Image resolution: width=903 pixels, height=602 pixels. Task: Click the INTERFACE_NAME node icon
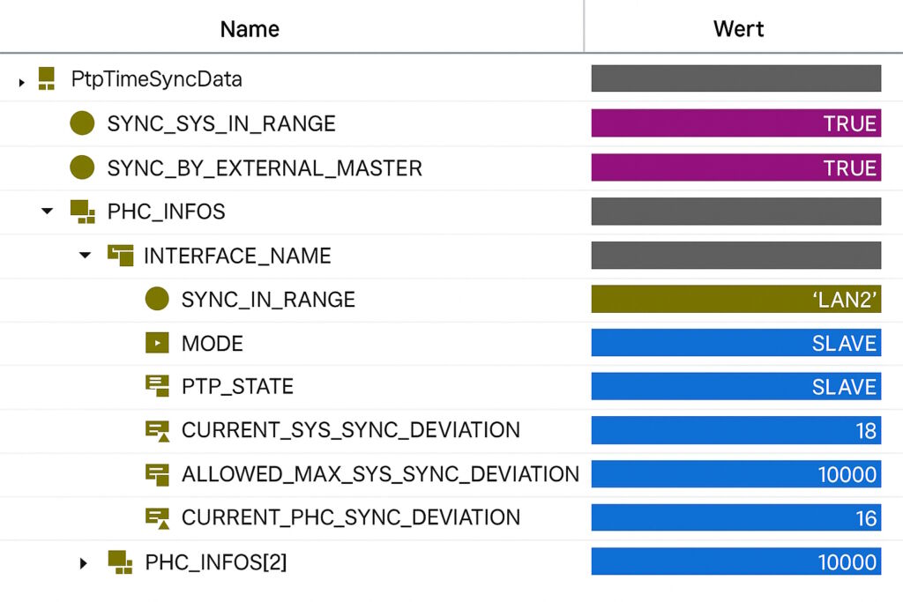pos(120,256)
